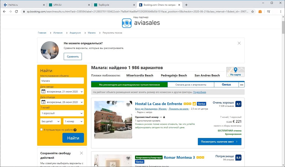Open more sorting options three-dot button
The height and width of the screenshot is (167, 285).
pyautogui.click(x=241, y=85)
